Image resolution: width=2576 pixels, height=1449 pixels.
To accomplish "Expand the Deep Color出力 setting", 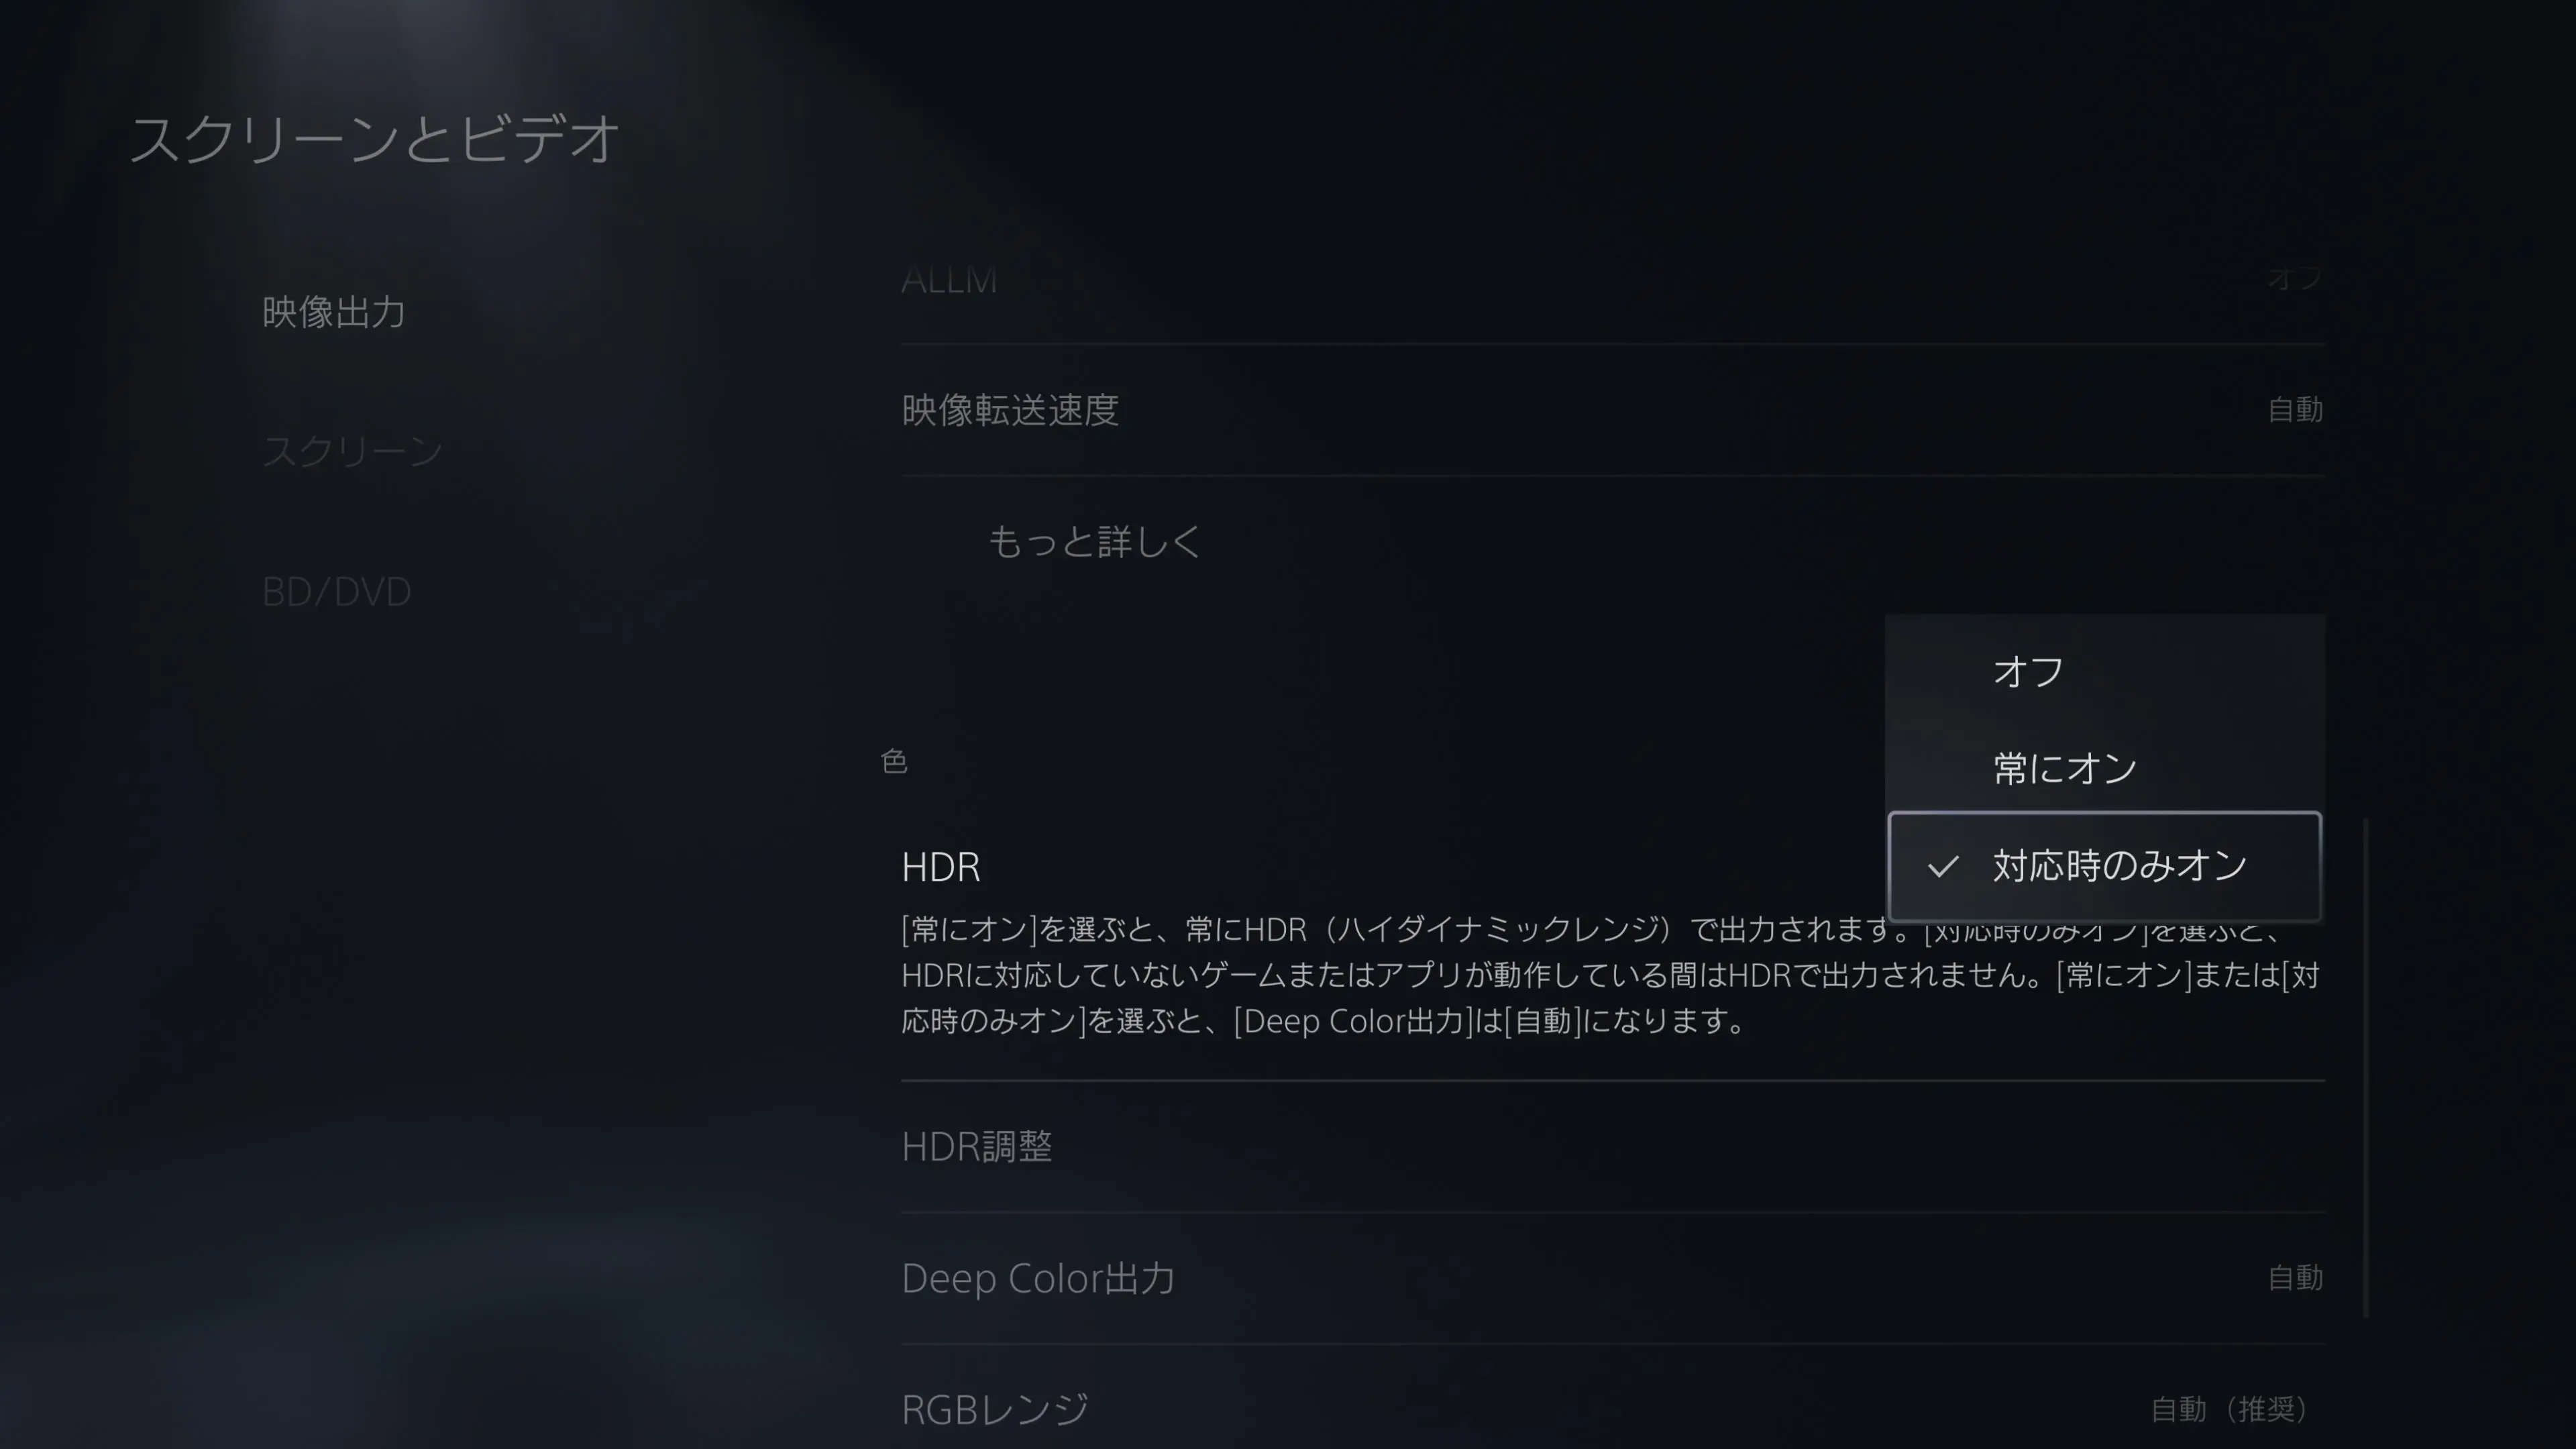I will pyautogui.click(x=1612, y=1278).
